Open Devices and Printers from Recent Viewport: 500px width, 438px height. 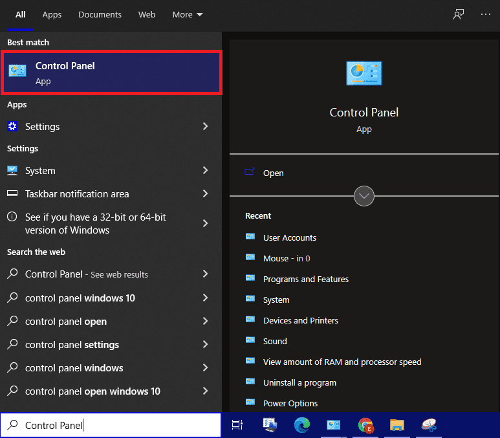[x=300, y=321]
